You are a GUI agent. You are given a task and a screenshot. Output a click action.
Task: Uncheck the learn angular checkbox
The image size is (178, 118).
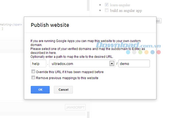107,5
